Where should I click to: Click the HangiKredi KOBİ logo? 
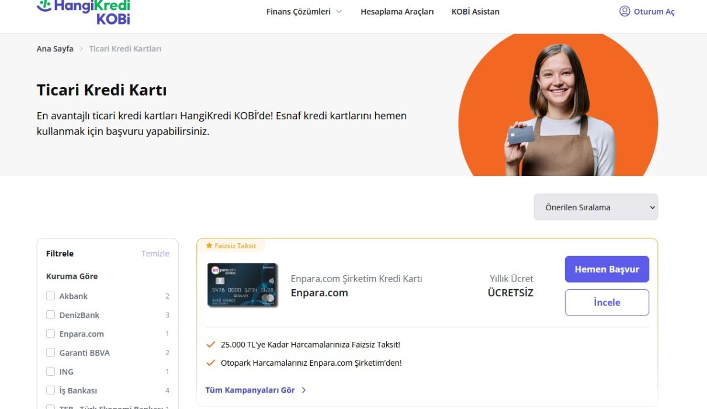pos(84,12)
